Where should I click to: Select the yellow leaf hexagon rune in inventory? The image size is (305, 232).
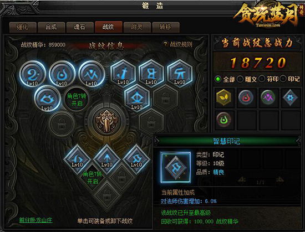pos(223,97)
